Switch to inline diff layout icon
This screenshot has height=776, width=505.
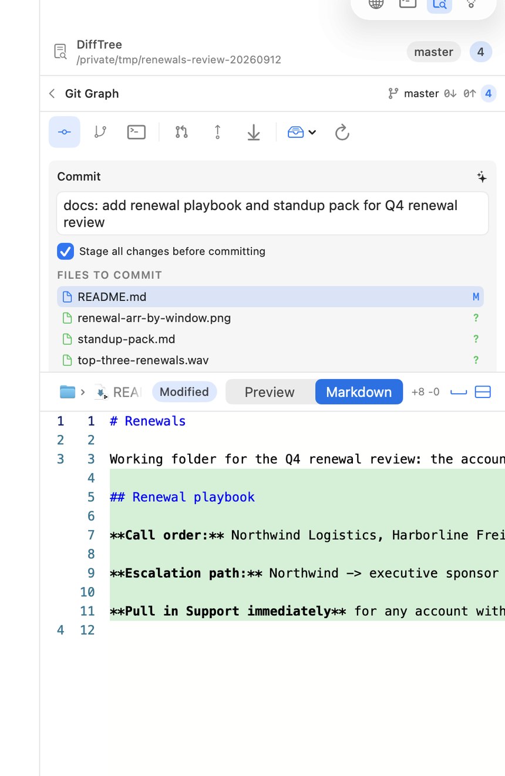coord(459,392)
